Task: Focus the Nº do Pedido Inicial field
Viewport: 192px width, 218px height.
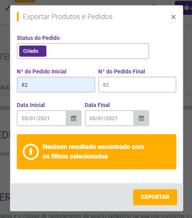Action: click(56, 85)
